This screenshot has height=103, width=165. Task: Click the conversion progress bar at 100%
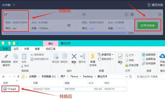(65, 33)
